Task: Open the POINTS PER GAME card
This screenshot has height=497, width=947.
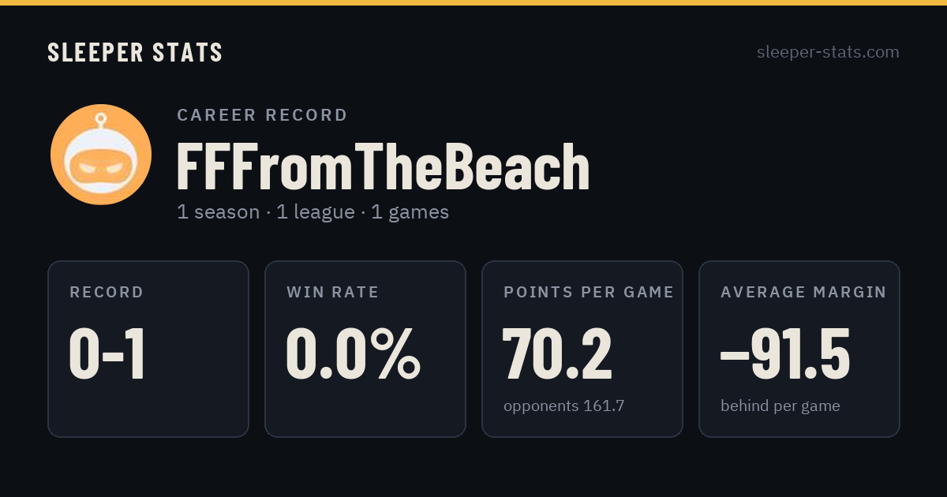Action: [x=582, y=349]
